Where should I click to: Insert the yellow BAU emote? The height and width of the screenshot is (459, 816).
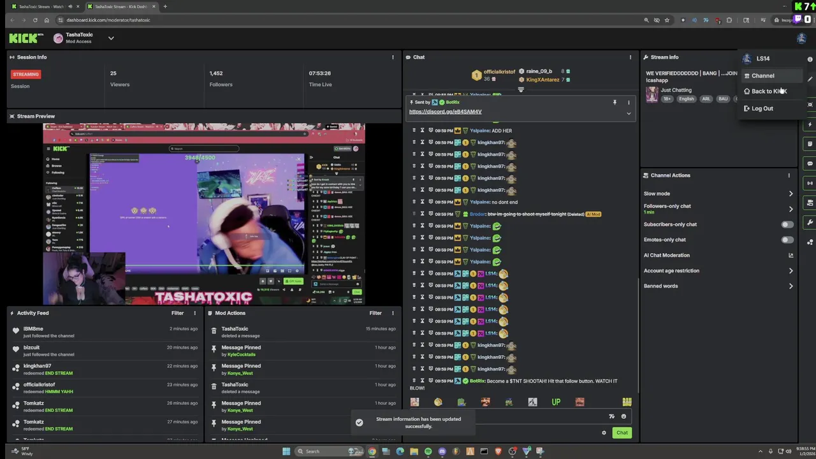click(x=627, y=402)
